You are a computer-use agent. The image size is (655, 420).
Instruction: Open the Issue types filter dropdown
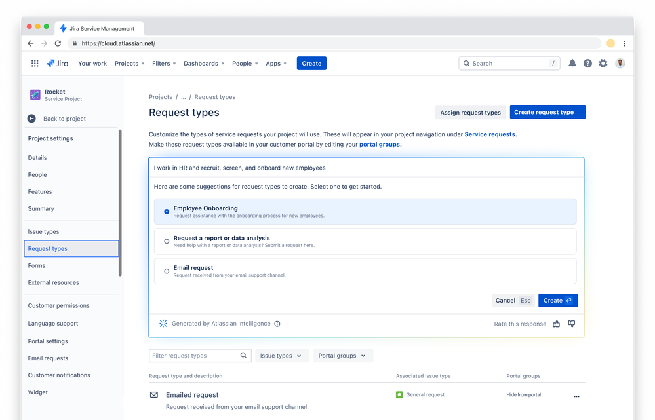(x=281, y=356)
